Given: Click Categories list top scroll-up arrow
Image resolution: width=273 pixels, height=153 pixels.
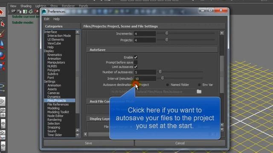Looking at the screenshot, I should coord(78,32).
